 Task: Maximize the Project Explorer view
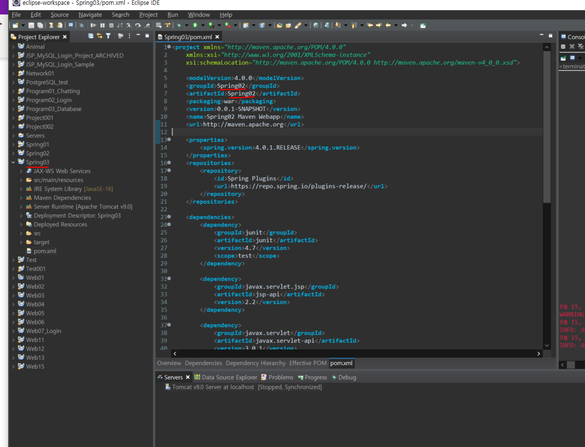click(x=147, y=36)
